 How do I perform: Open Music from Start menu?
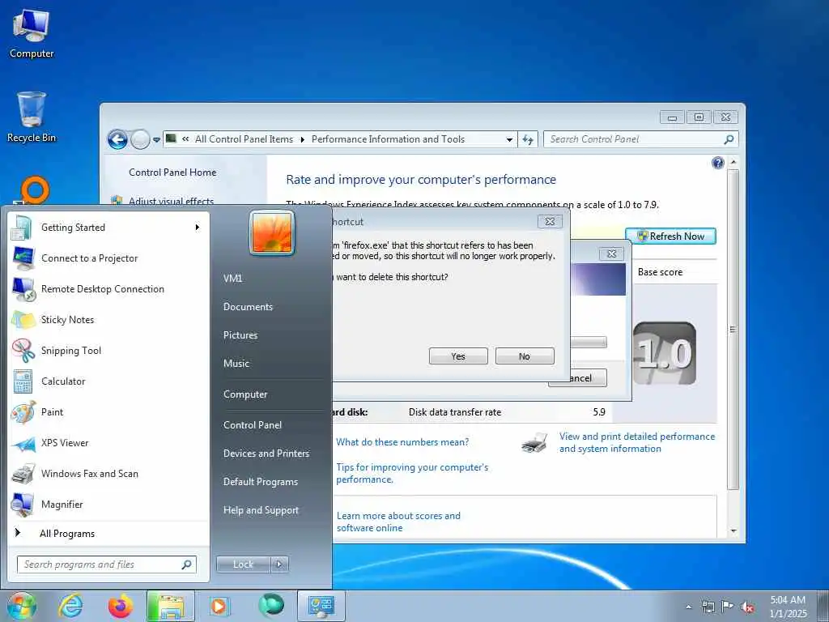point(236,364)
